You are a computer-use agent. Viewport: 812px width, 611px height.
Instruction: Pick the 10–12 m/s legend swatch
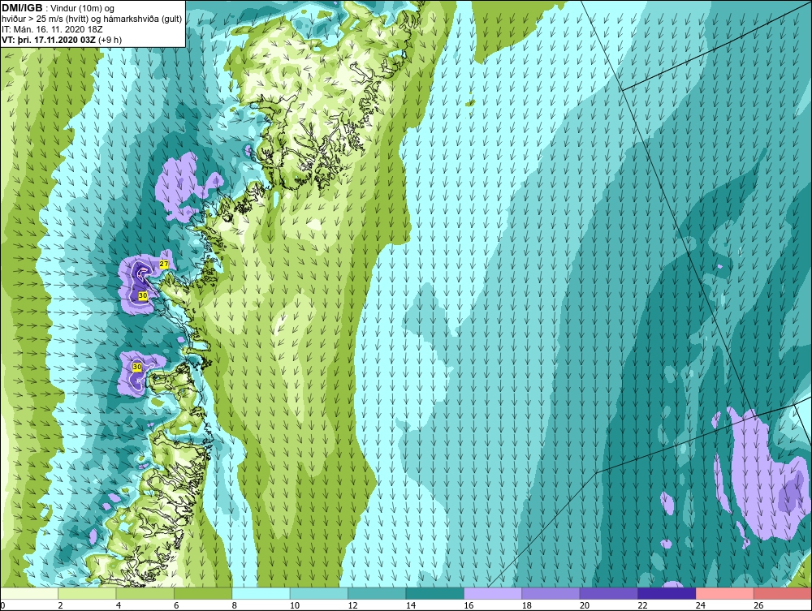(319, 593)
